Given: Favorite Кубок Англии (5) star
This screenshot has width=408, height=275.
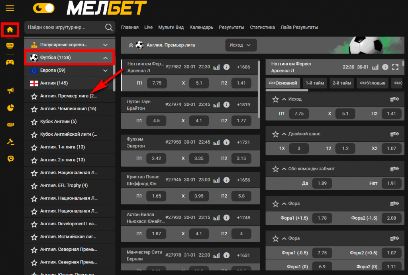Looking at the screenshot, I should click(x=34, y=122).
